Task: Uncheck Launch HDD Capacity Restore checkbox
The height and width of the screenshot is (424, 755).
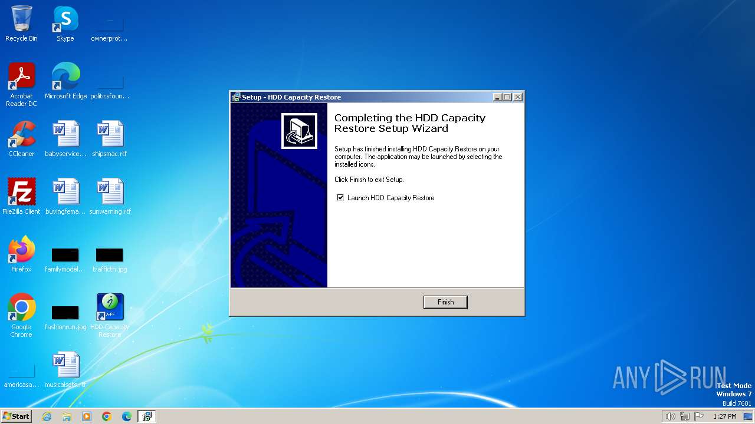Action: click(x=340, y=198)
